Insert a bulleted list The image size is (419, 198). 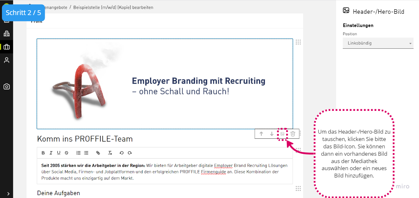pos(86,153)
